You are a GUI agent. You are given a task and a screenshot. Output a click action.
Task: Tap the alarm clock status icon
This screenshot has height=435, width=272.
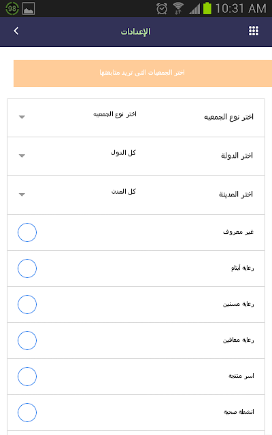pos(162,8)
